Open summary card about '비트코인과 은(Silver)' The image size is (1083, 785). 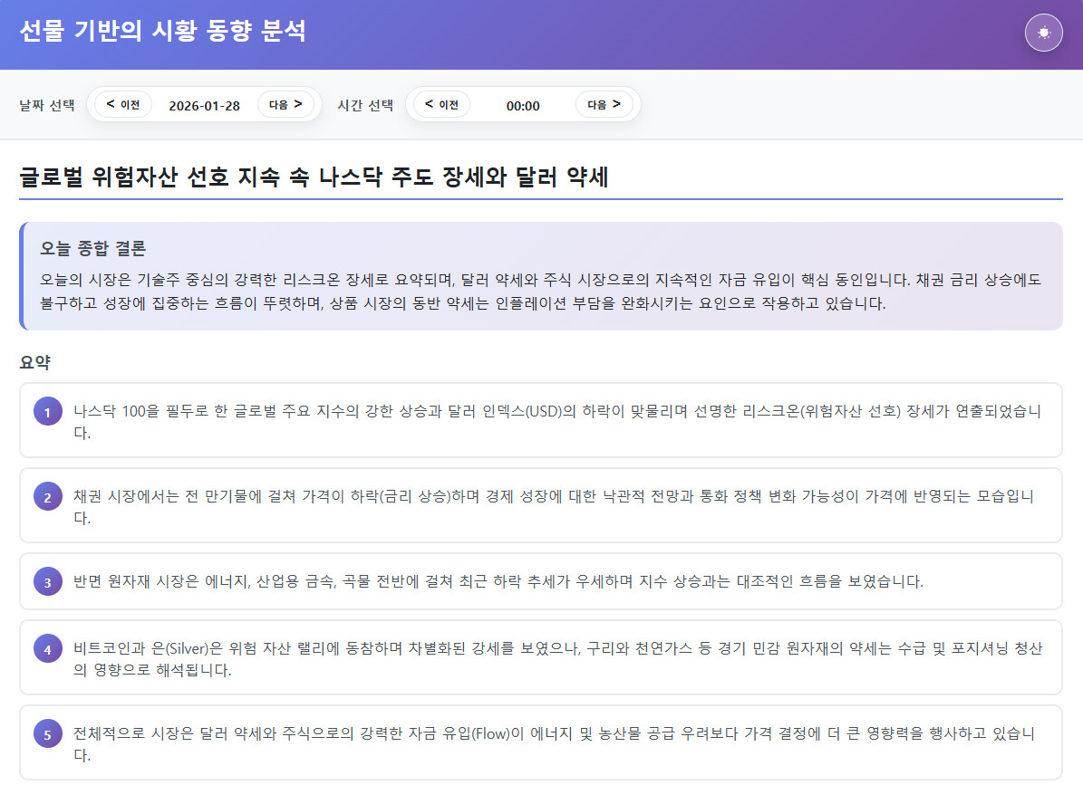(x=541, y=656)
